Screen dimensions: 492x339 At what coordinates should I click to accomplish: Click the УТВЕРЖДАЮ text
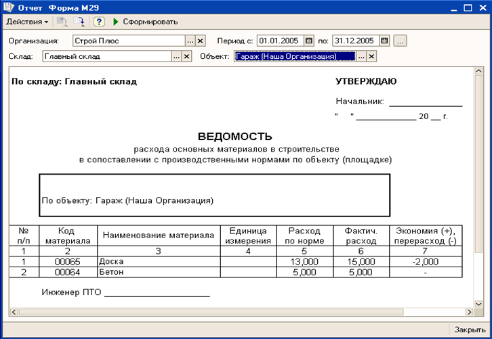[366, 81]
